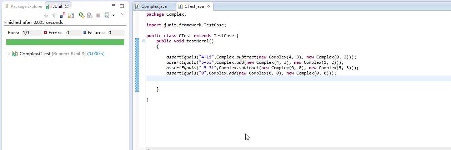Click the blue Failures icon

pos(85,32)
